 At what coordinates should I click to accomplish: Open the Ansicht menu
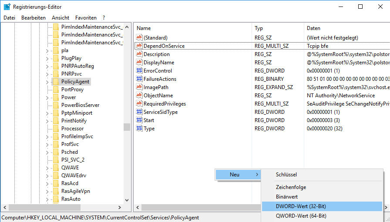click(61, 18)
